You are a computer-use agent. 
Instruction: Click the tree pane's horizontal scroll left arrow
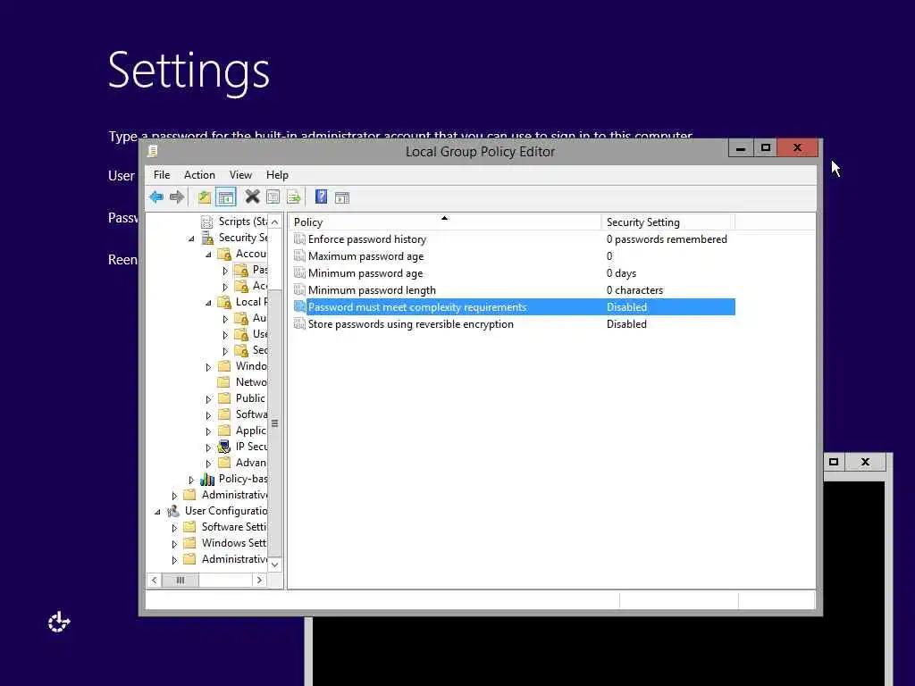pyautogui.click(x=154, y=580)
